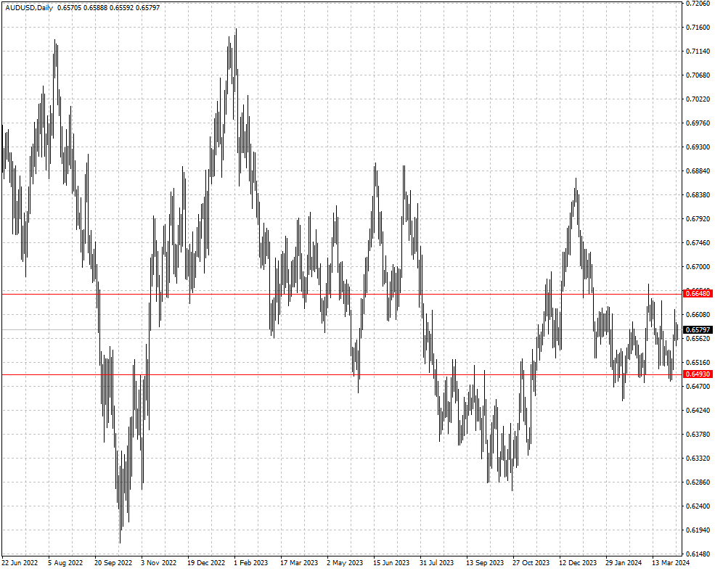Click the gray current-price horizontal line
Screen dimensions: 715x571
tap(342, 329)
